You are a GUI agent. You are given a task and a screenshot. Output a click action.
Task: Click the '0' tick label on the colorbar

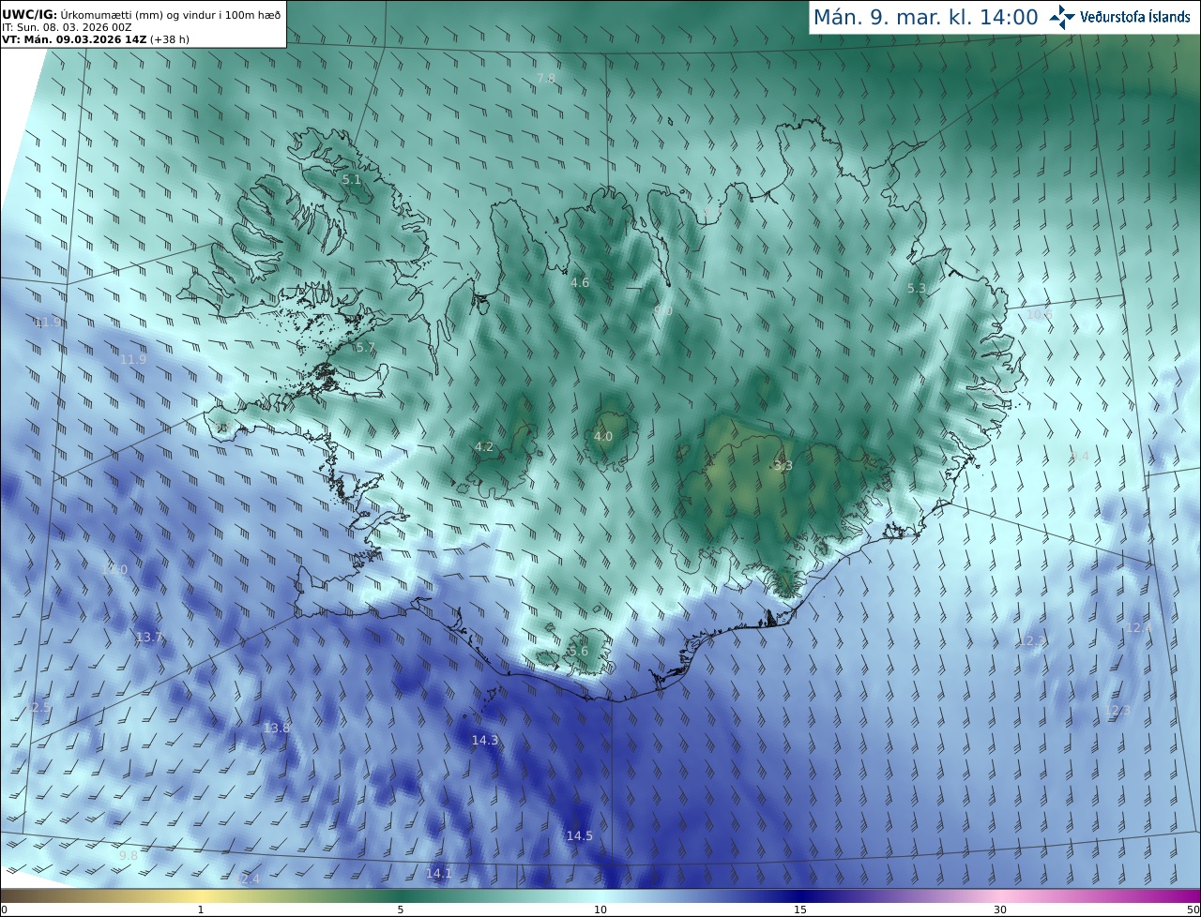click(x=4, y=909)
